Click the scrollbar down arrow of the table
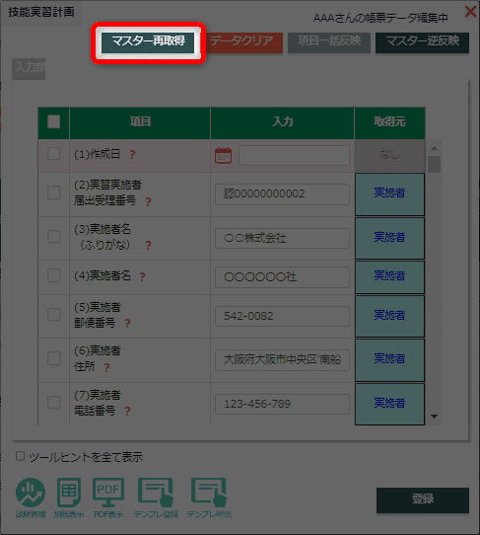This screenshot has height=535, width=480. [x=434, y=417]
